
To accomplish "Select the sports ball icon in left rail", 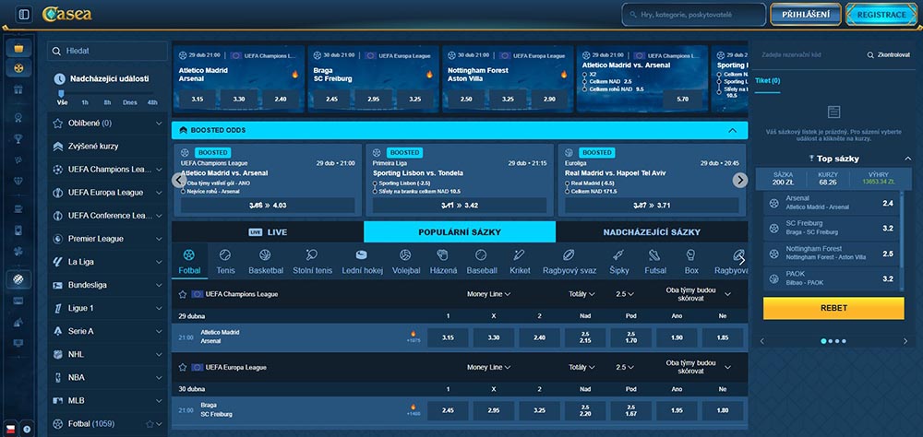I will coord(18,278).
